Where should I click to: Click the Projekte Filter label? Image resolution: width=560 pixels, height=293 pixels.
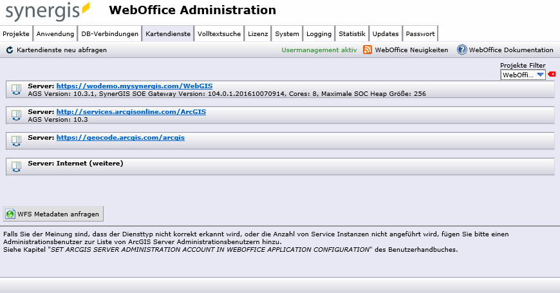point(523,66)
